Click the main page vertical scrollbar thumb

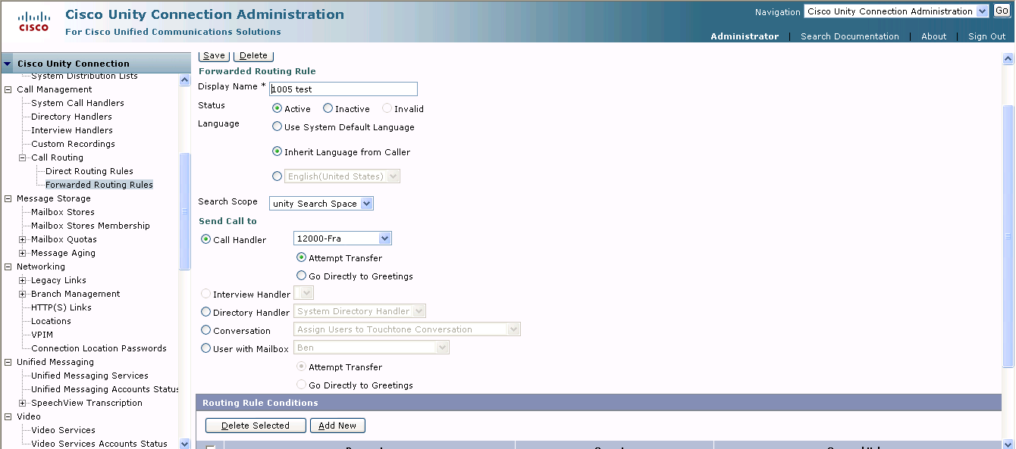point(1008,237)
